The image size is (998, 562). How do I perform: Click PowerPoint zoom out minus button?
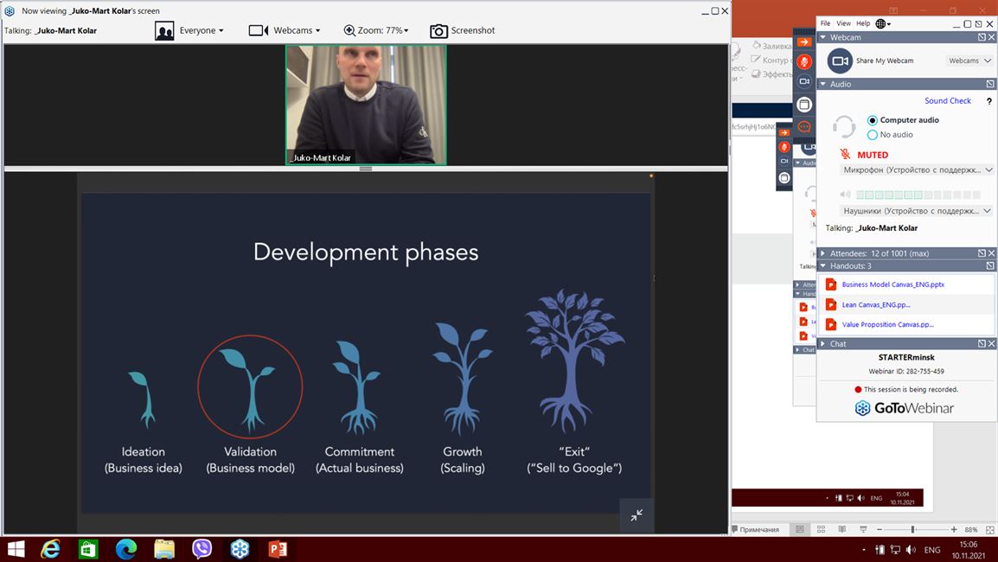click(x=879, y=529)
